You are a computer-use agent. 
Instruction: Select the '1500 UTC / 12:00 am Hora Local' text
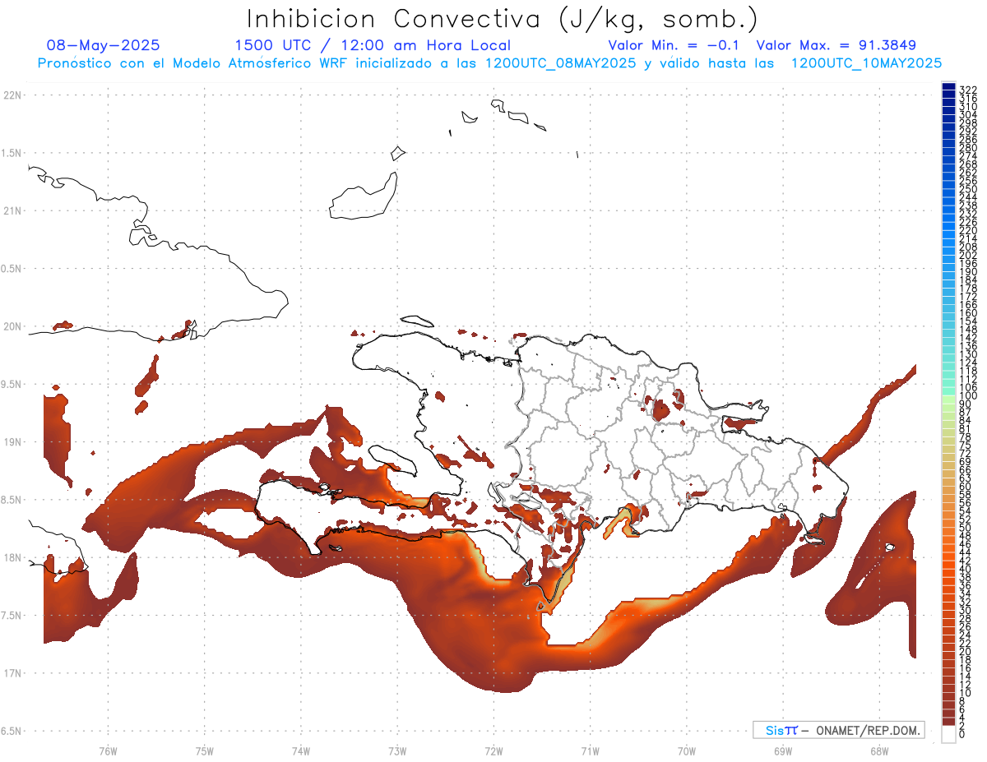point(373,45)
